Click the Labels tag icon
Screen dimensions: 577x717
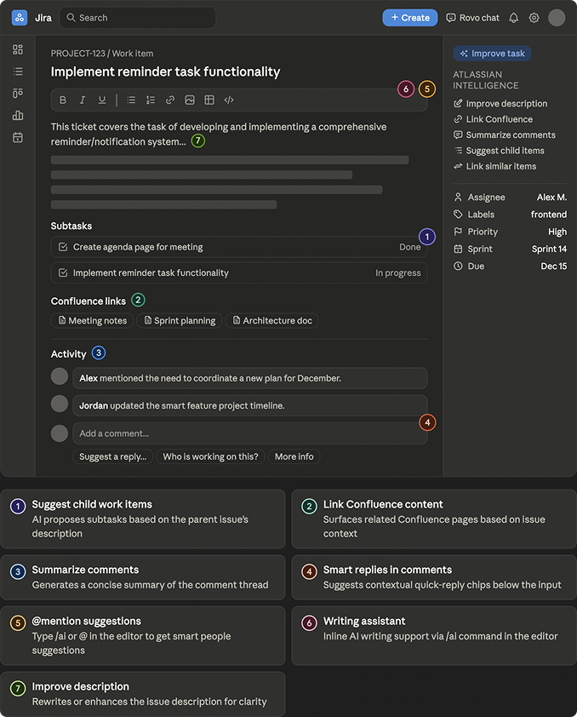click(458, 215)
